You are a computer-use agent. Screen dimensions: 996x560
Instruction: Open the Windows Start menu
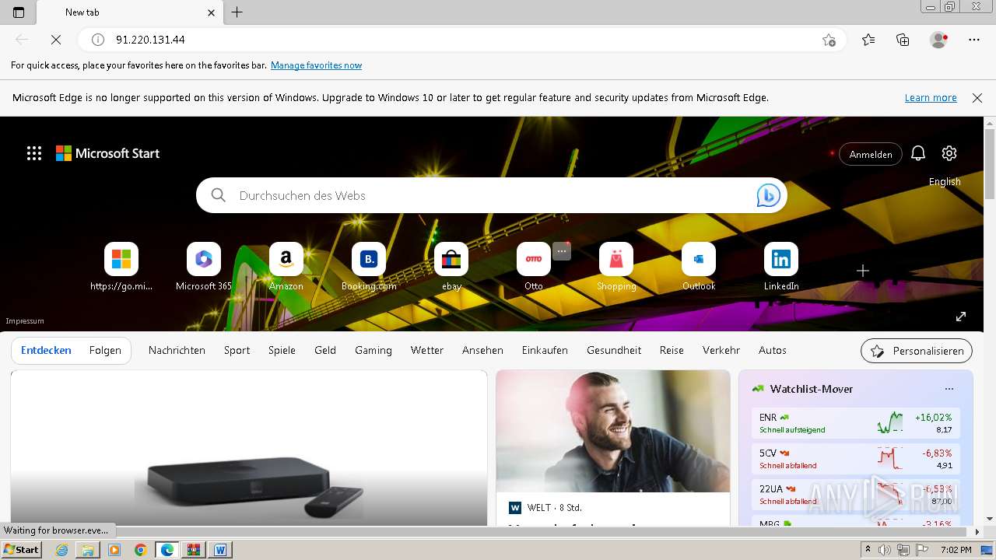tap(22, 550)
